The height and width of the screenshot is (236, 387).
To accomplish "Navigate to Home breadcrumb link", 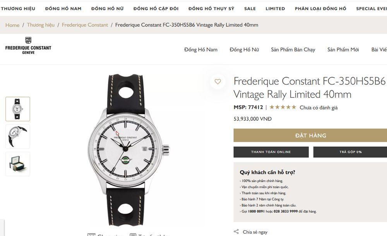I will (x=12, y=25).
